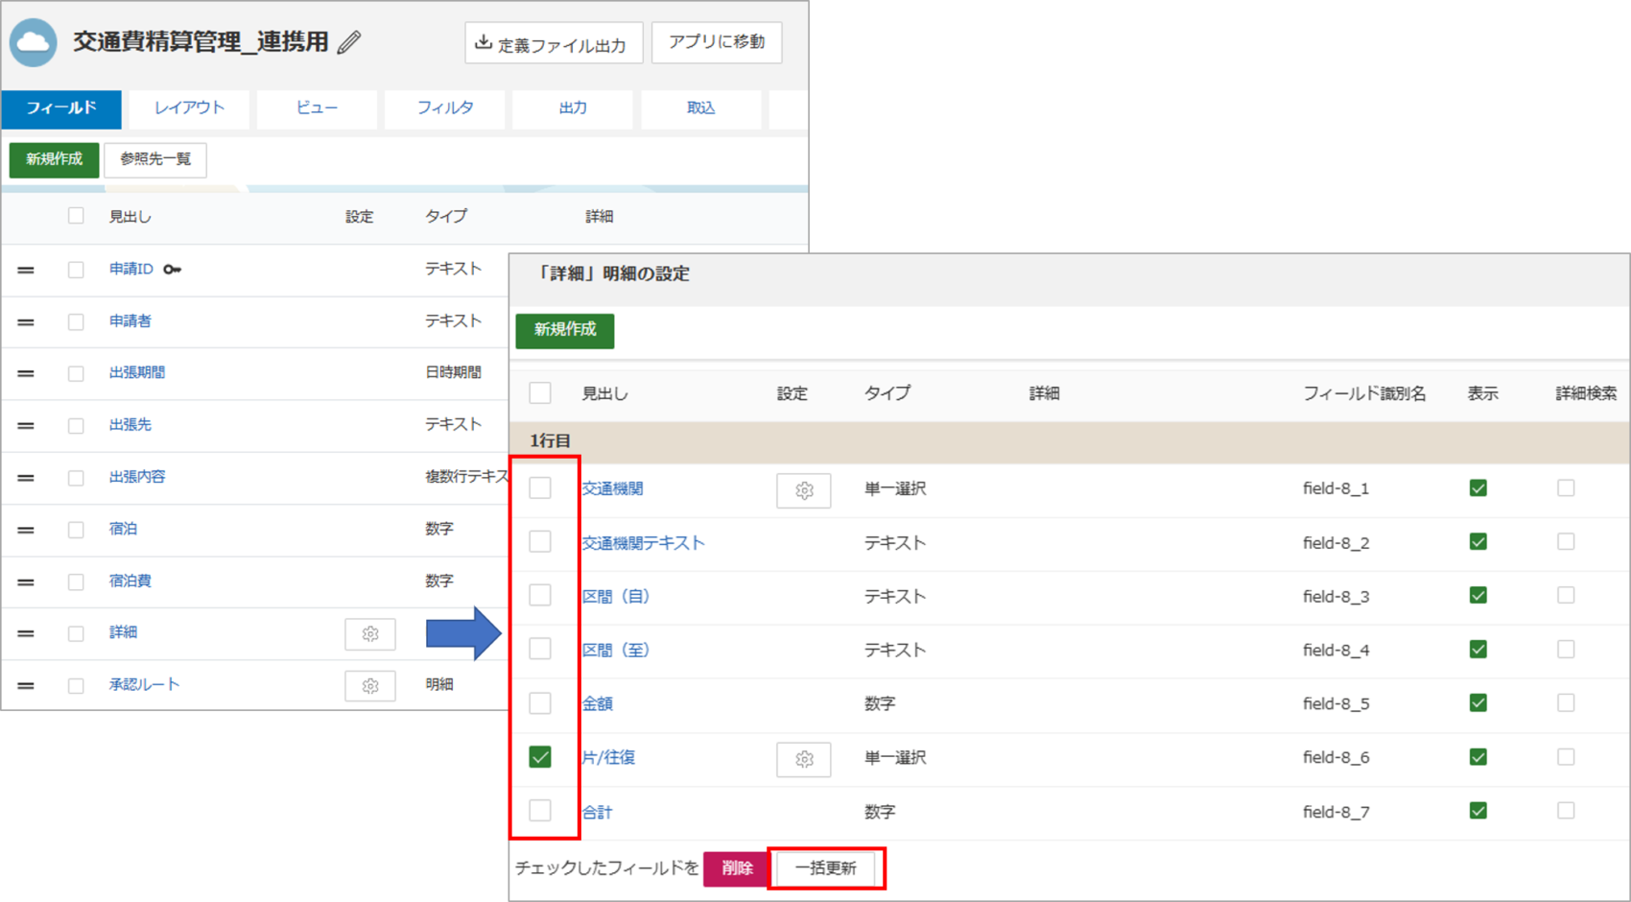The width and height of the screenshot is (1631, 902).
Task: Click the cloud app logo icon
Action: 34,42
